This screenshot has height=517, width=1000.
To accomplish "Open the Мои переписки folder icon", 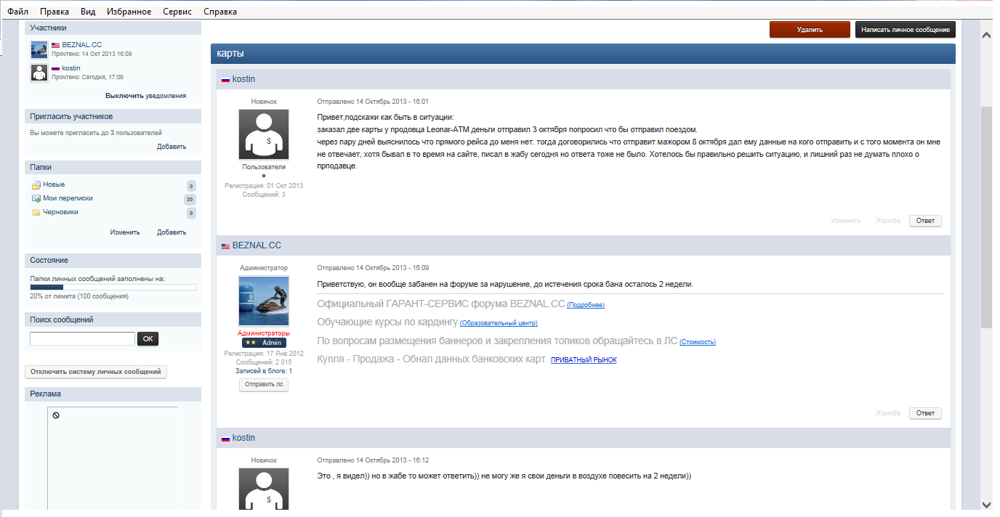I will tap(36, 198).
